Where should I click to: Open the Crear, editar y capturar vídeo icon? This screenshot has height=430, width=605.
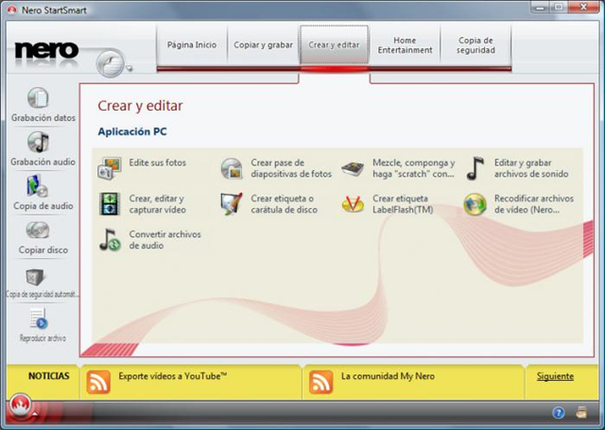pos(110,204)
